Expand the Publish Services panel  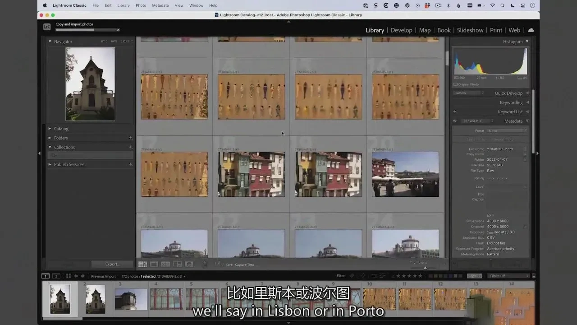(x=50, y=164)
